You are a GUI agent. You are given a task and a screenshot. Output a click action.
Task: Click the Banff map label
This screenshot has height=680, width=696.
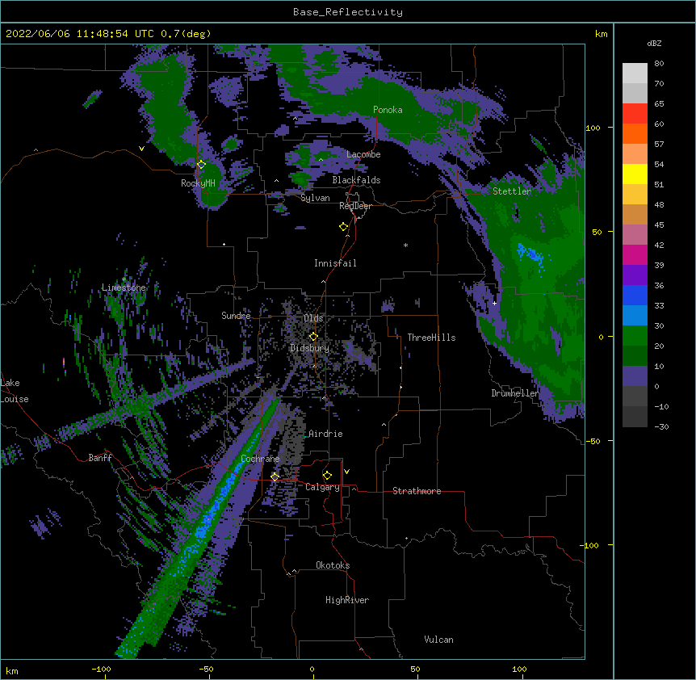(100, 458)
